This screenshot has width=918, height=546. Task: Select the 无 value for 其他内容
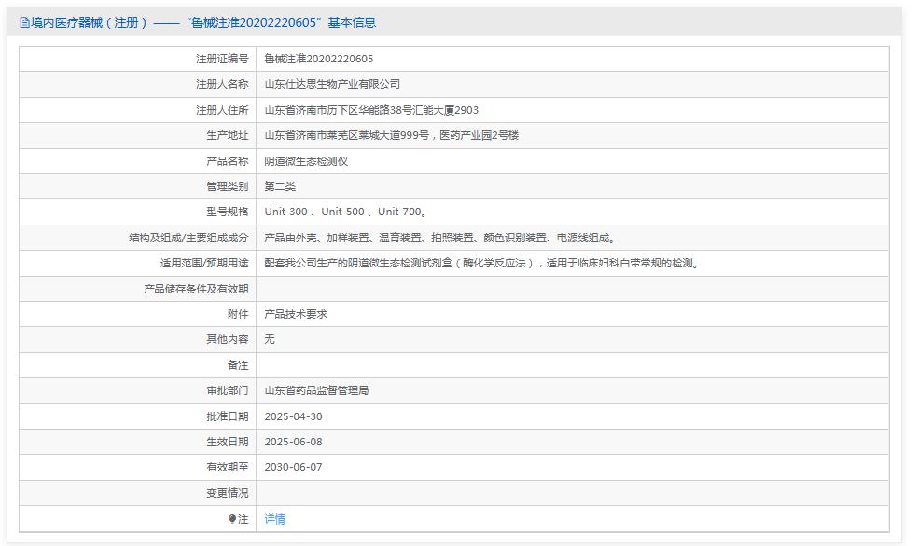(x=270, y=339)
